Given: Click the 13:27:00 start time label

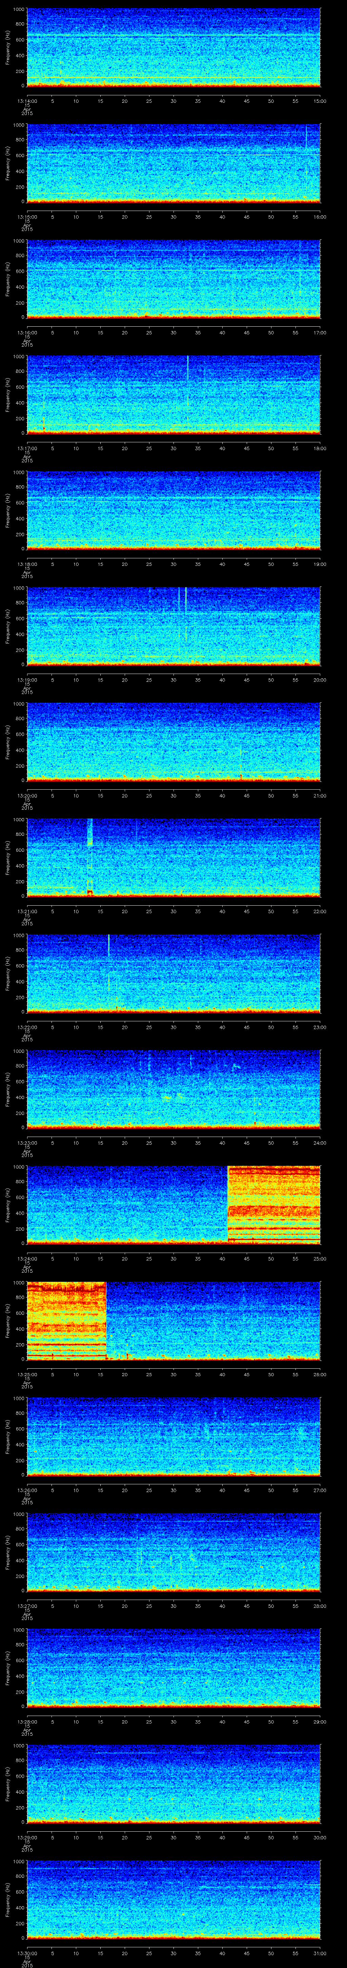Looking at the screenshot, I should (x=27, y=1606).
